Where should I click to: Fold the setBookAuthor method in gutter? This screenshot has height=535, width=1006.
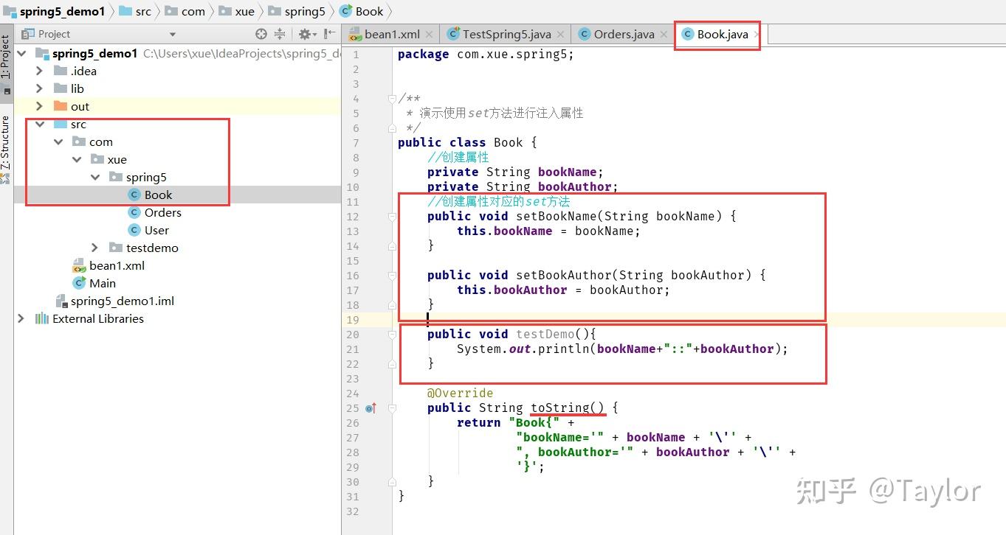[x=394, y=276]
